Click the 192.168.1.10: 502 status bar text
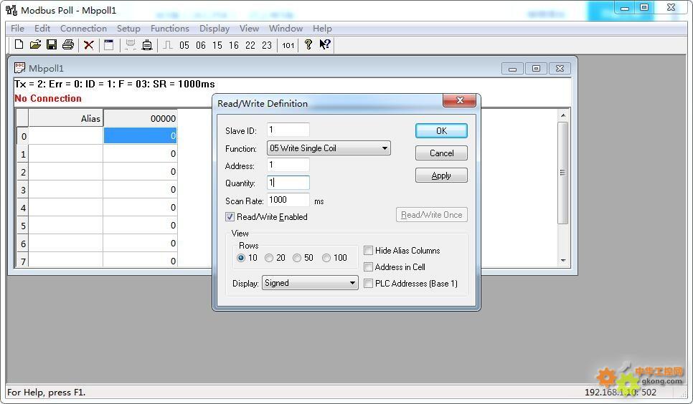This screenshot has width=693, height=404. 621,392
